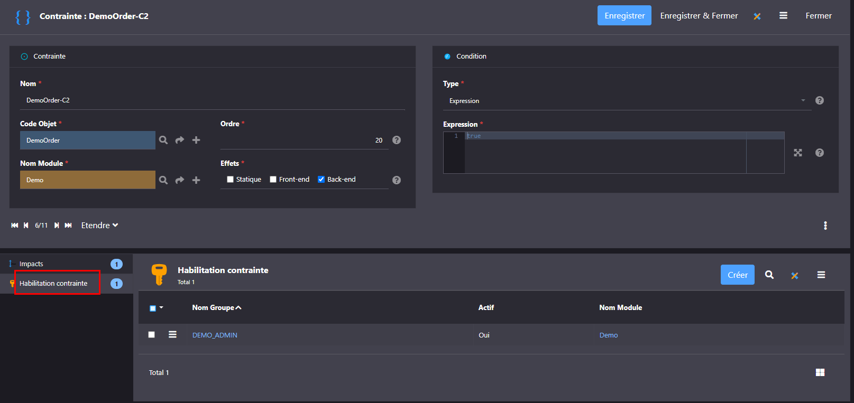
Task: Toggle the select-all header checkbox
Action: point(153,308)
